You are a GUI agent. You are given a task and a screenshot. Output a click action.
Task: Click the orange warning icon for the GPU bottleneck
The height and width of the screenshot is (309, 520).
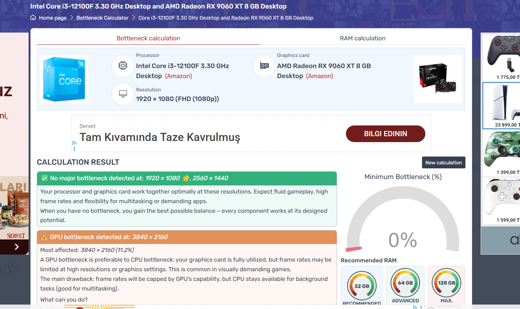(45, 237)
